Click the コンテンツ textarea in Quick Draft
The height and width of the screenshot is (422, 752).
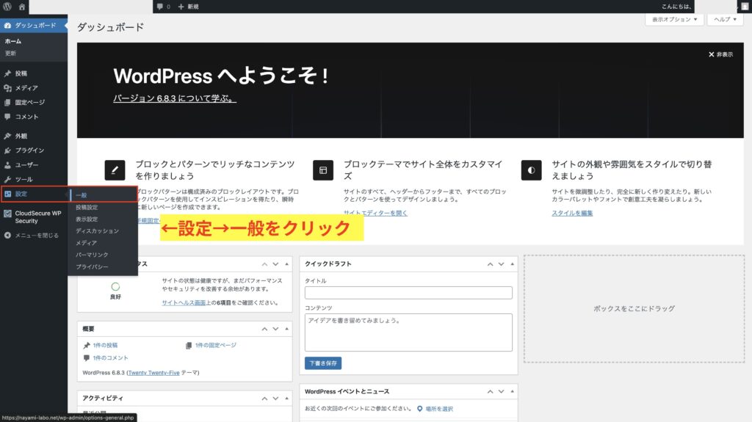click(408, 332)
